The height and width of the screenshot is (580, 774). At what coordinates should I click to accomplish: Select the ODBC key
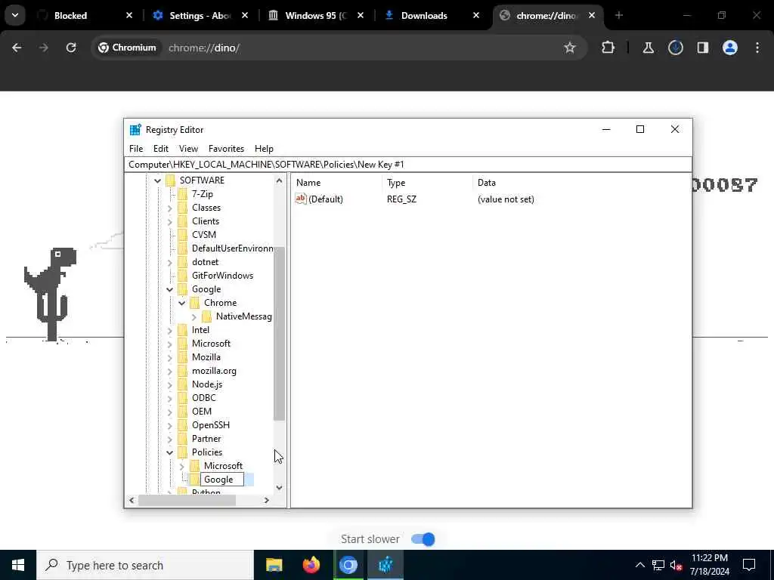point(204,398)
